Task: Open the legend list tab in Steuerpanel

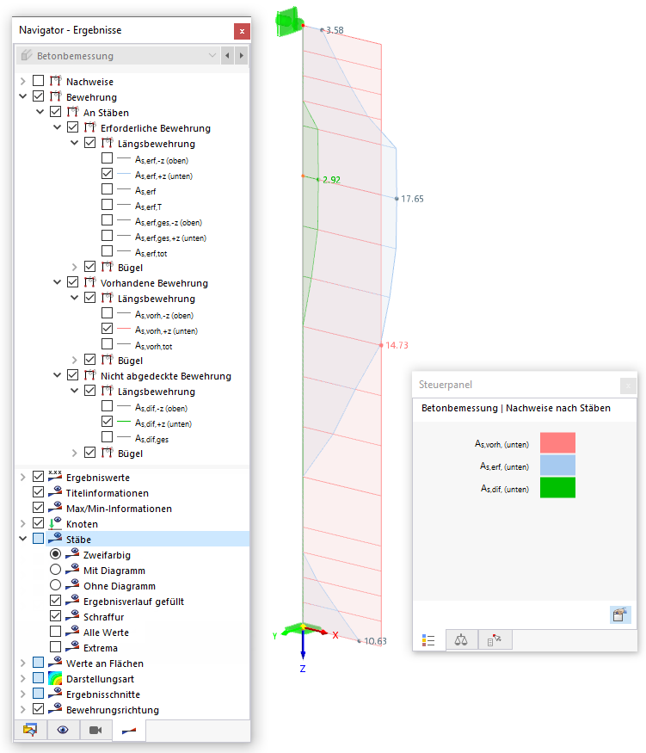Action: [x=428, y=640]
